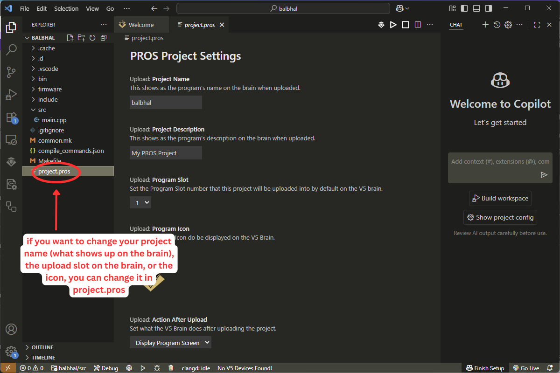Open the PROS extension sidebar icon

tap(11, 162)
